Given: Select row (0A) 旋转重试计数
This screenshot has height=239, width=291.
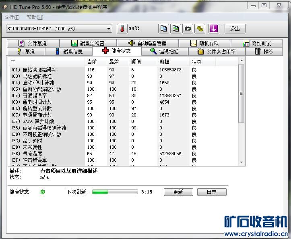Looking at the screenshot, I should point(123,108).
